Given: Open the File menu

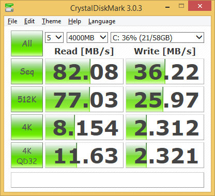Looking at the screenshot, I should (x=12, y=21).
